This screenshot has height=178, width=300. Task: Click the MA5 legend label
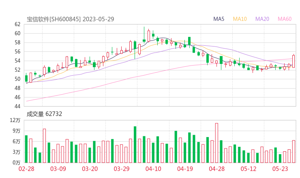click(219, 19)
